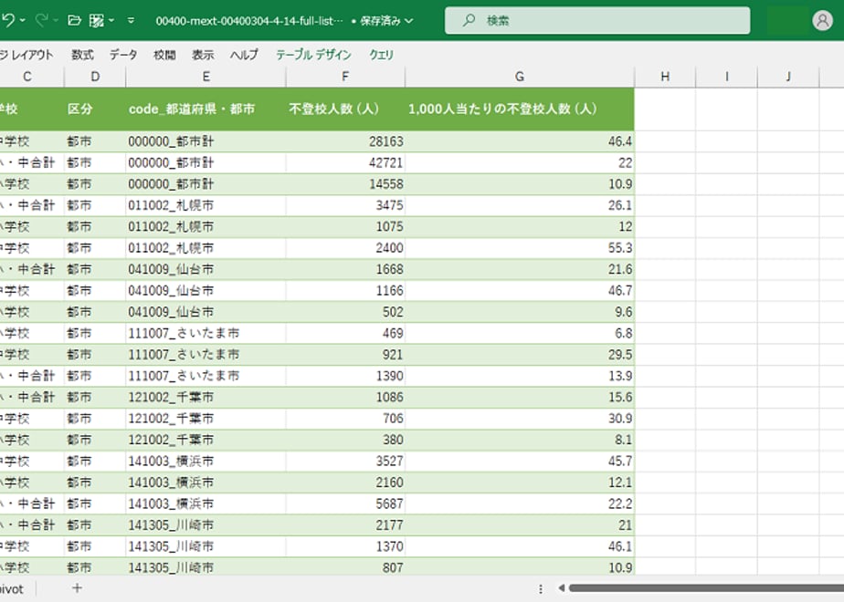
Task: Click the table grid icon in quick access toolbar
Action: click(96, 20)
